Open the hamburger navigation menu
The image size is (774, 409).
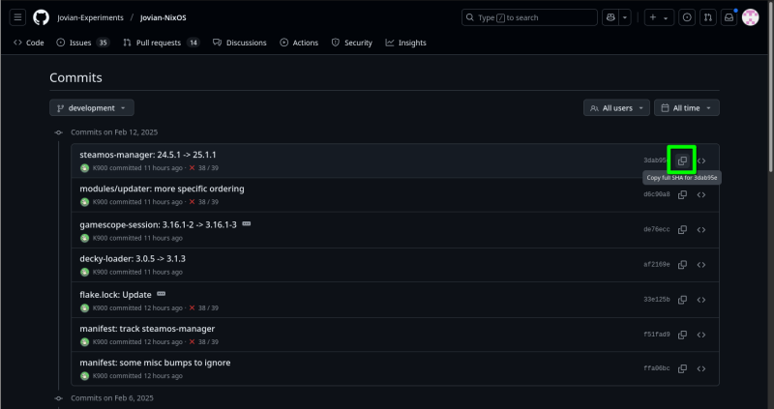pos(17,17)
